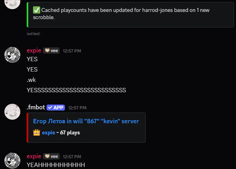Click the partial bot avatar above expie's first message
The height and width of the screenshot is (169, 236).
[12, 4]
